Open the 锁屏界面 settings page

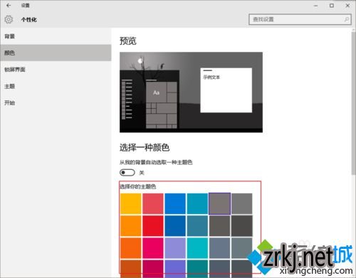56,70
